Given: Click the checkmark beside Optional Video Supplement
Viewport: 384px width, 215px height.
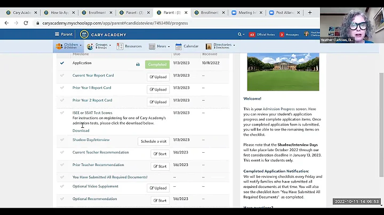Looking at the screenshot, I should (x=62, y=186).
